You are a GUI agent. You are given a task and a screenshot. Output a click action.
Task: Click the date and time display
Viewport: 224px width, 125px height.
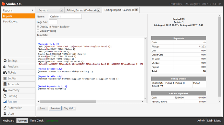tap(195, 4)
